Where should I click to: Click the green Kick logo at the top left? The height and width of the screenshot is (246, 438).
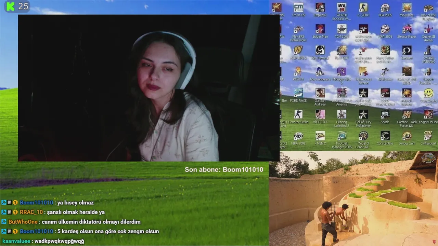point(11,6)
